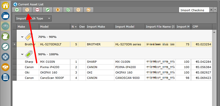The width and height of the screenshot is (220, 106).
Task: Click the Import M column header
Action: (183, 27)
